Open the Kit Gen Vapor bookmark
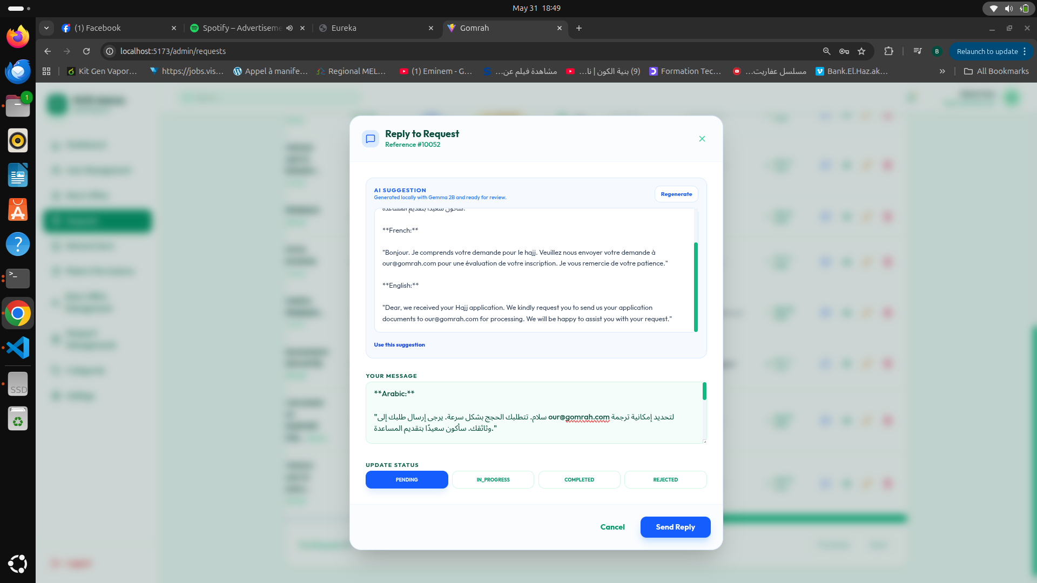This screenshot has width=1037, height=583. point(102,71)
